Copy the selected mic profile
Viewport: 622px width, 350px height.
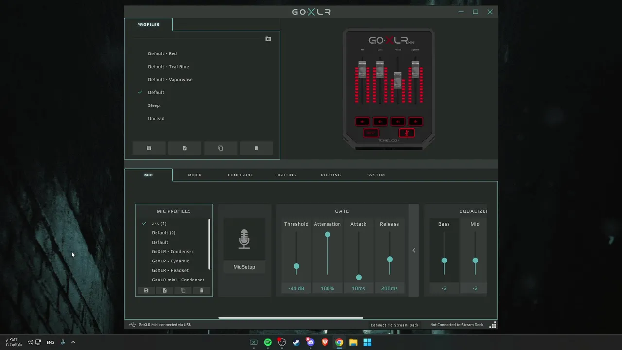click(183, 291)
